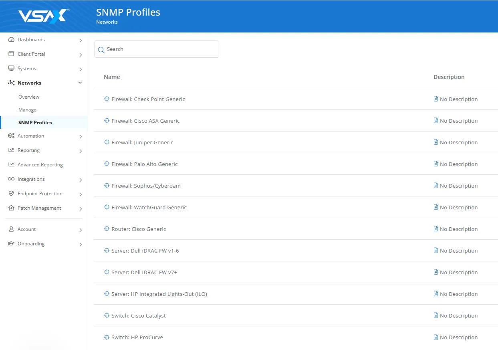Click the Search input field
The image size is (498, 350).
(x=160, y=49)
